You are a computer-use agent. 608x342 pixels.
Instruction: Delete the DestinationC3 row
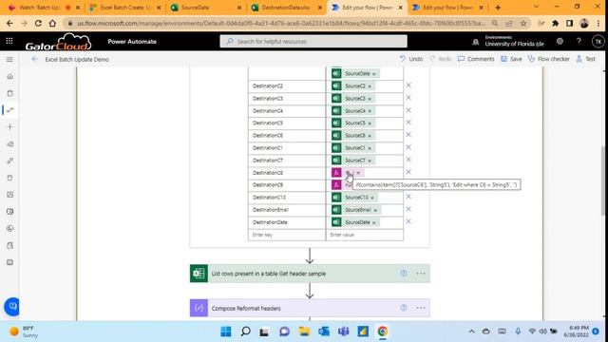[408, 98]
